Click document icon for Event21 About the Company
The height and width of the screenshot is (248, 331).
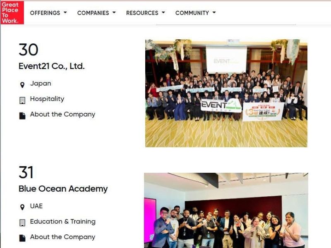tap(22, 116)
